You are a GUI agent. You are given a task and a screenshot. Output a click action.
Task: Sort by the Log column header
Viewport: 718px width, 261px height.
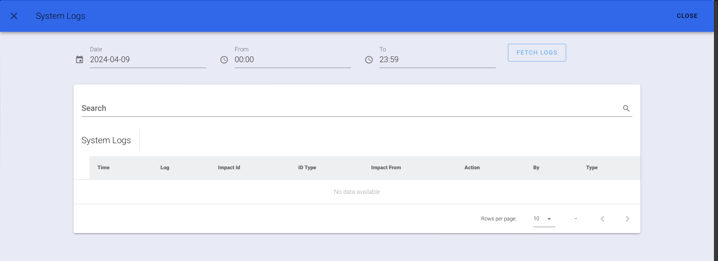(x=165, y=167)
